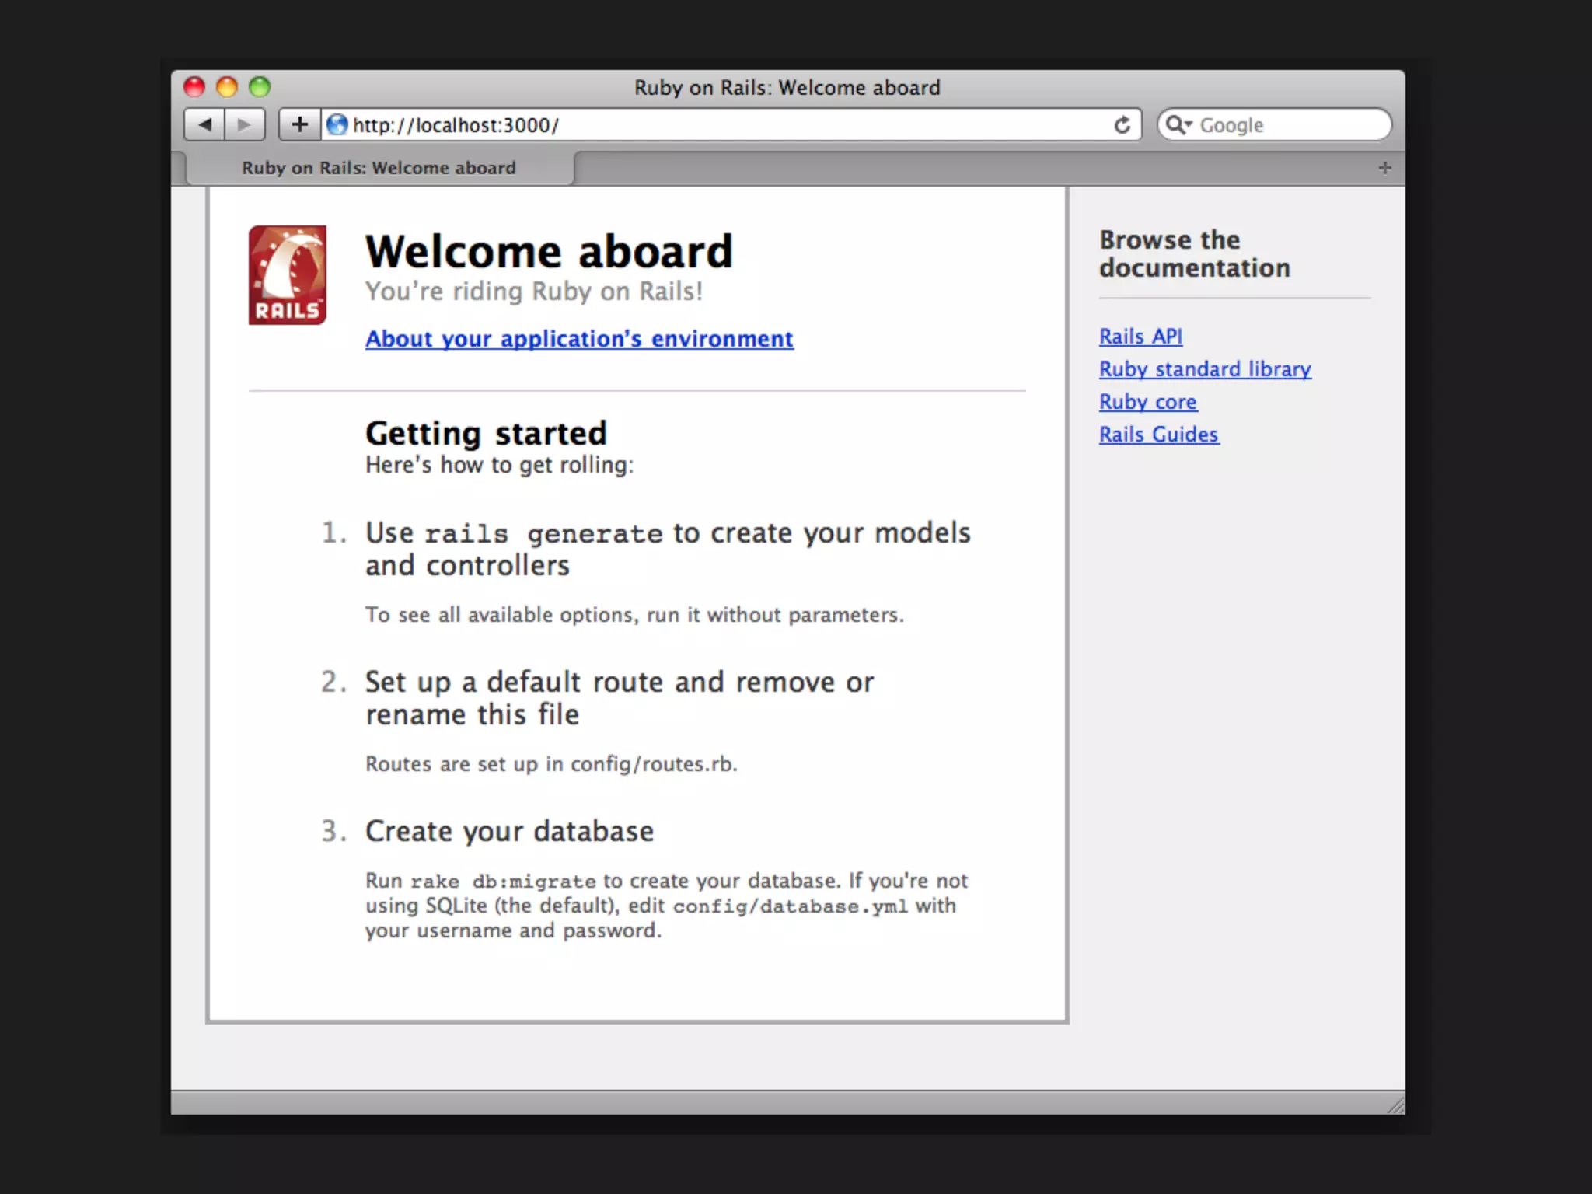Screen dimensions: 1592x1194
Task: Follow the Ruby core link
Action: [x=1148, y=402]
